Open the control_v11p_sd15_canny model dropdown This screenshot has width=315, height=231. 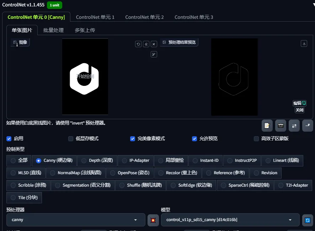pos(230,220)
